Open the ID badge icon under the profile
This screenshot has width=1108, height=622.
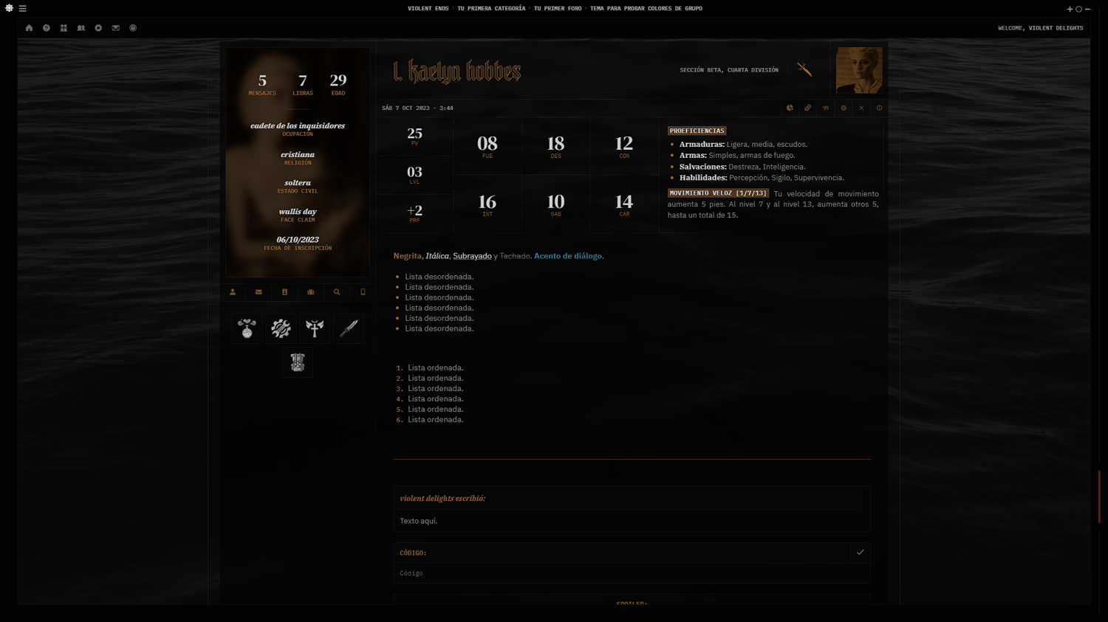(x=284, y=292)
